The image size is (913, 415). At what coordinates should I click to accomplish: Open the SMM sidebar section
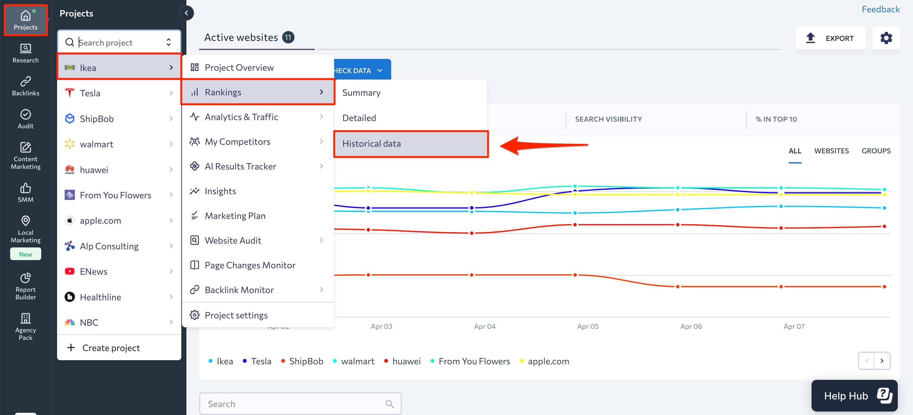point(25,193)
